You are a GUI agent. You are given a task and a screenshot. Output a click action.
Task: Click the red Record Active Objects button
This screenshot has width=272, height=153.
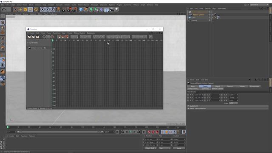coord(149,132)
